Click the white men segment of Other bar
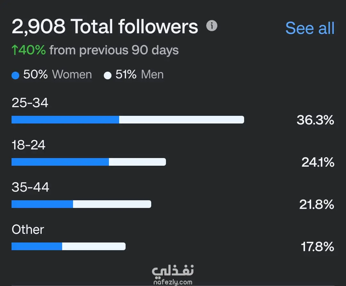Viewport: 346px width, 286px height. pyautogui.click(x=94, y=246)
